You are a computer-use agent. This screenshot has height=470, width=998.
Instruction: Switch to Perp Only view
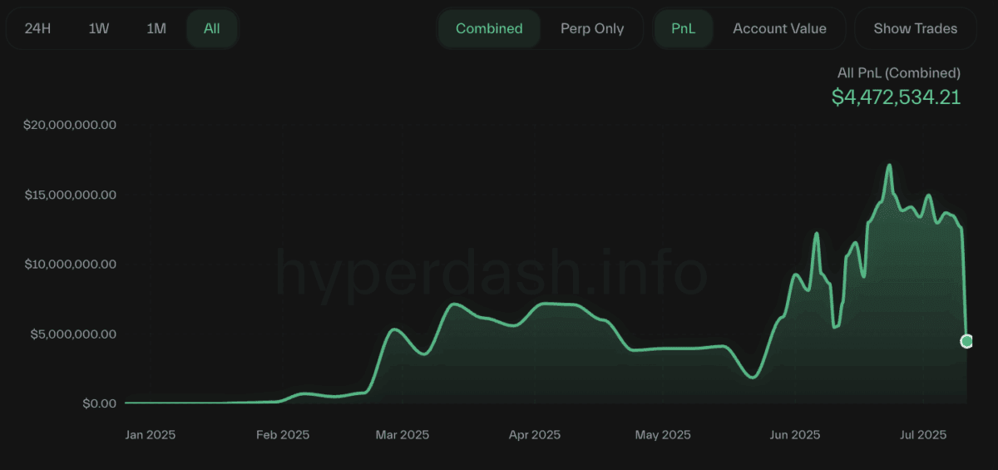point(592,28)
